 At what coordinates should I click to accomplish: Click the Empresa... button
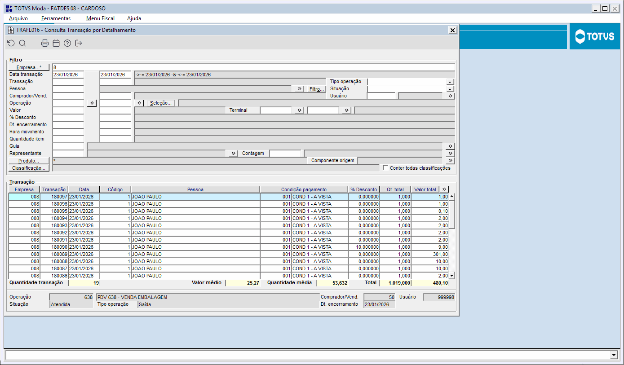click(29, 67)
